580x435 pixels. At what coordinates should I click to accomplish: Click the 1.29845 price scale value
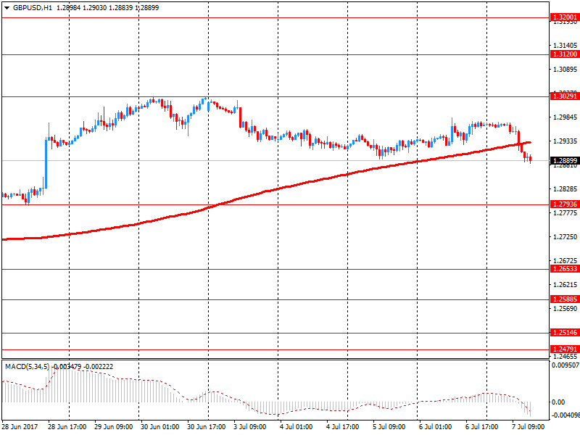pyautogui.click(x=565, y=117)
